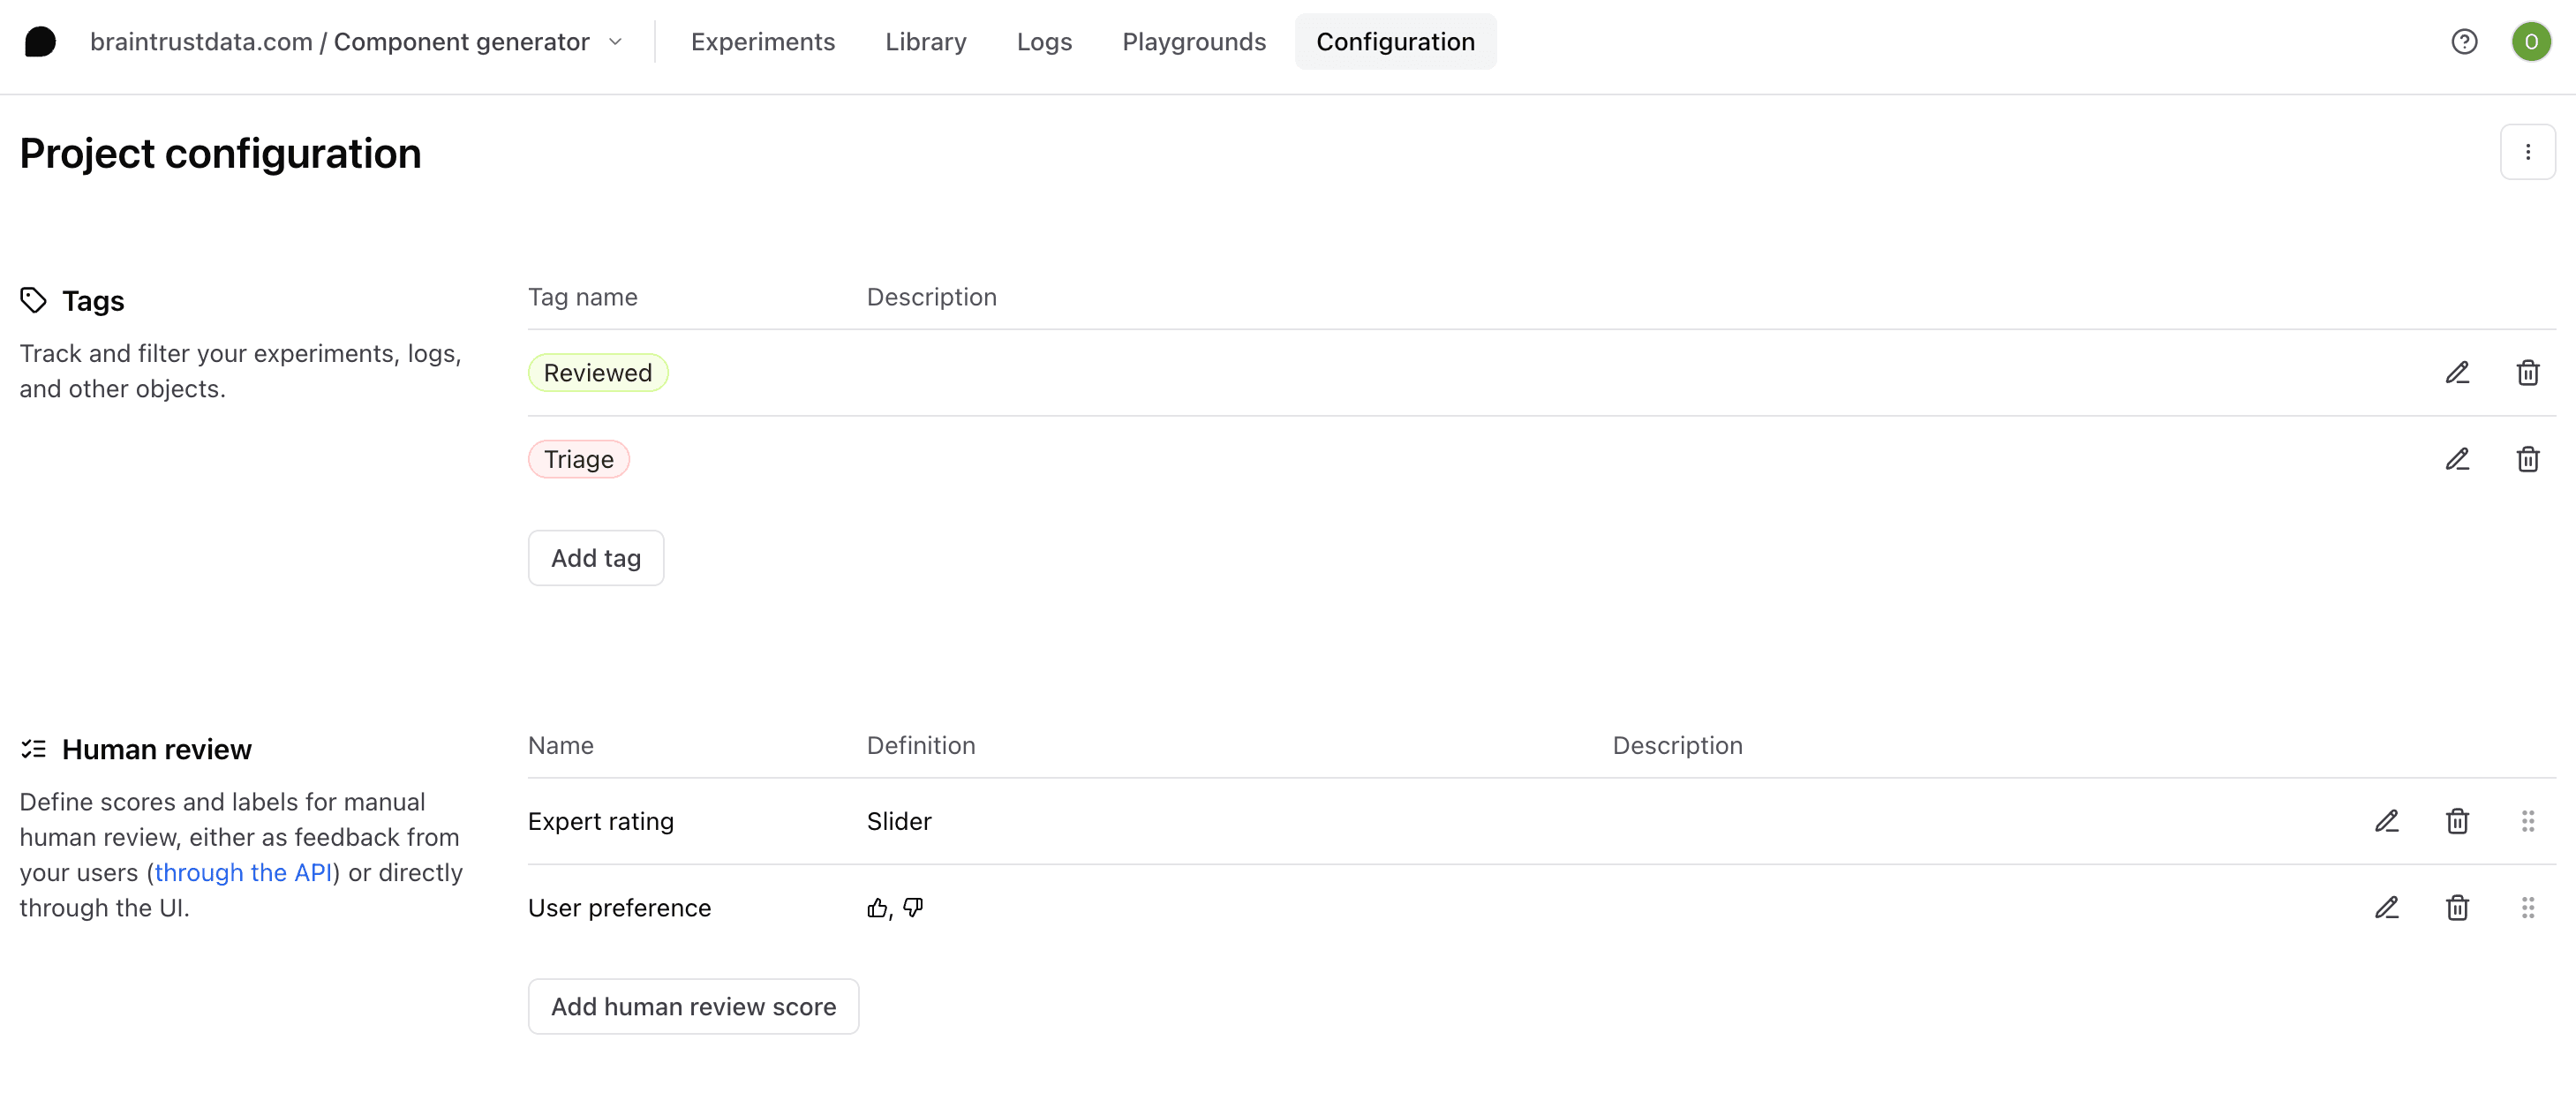Click the Braintrust logo

pos(40,41)
